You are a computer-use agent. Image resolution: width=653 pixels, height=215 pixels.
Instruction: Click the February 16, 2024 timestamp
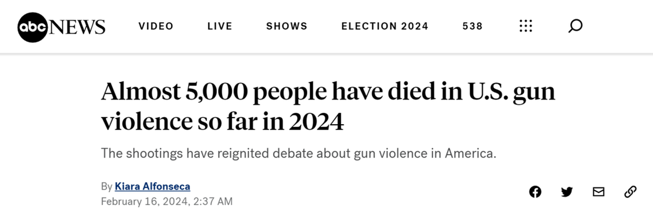point(167,202)
